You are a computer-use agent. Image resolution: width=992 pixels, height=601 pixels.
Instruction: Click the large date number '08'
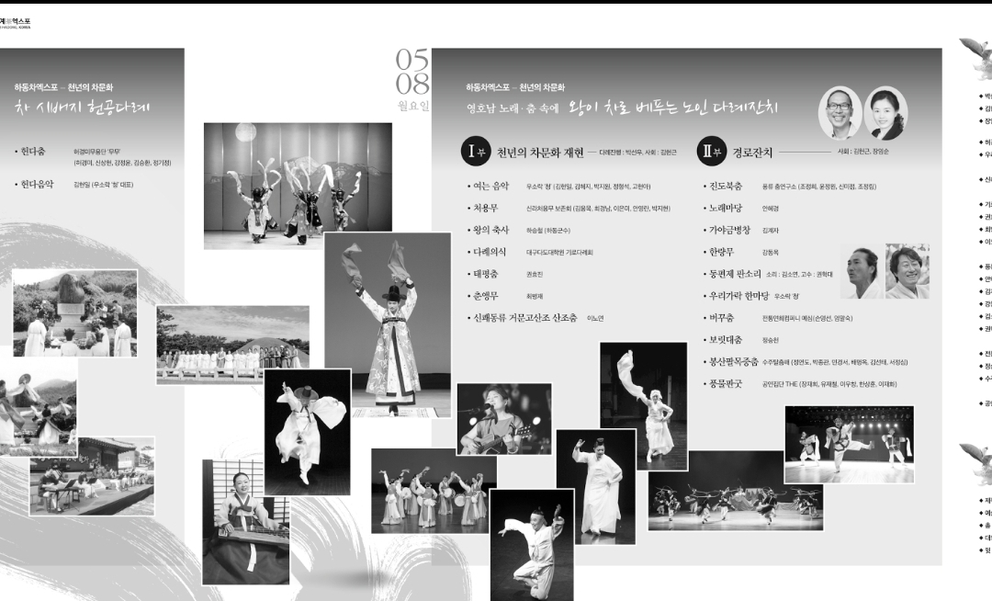[412, 84]
